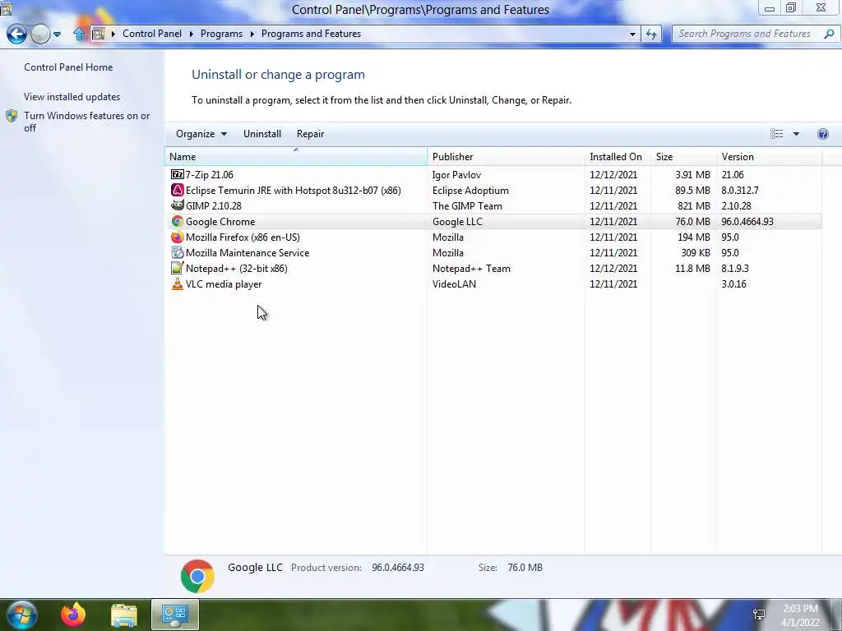The height and width of the screenshot is (631, 842).
Task: Click the Eclipse Temurin JRE icon
Action: click(x=178, y=190)
